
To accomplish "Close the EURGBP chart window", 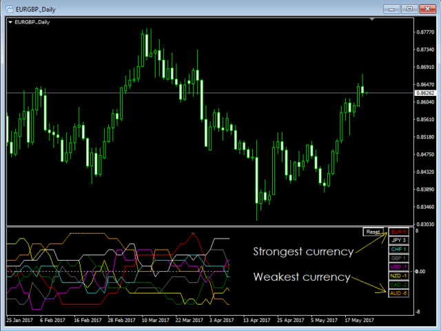I will point(427,9).
